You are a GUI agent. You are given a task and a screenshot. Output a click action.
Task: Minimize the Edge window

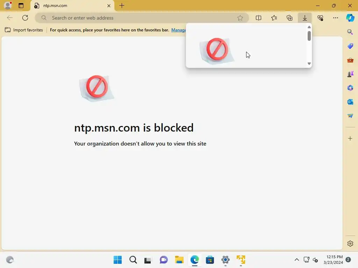(318, 6)
